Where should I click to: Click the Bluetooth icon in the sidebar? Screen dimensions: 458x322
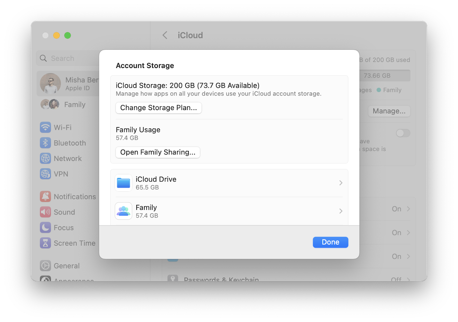(45, 143)
